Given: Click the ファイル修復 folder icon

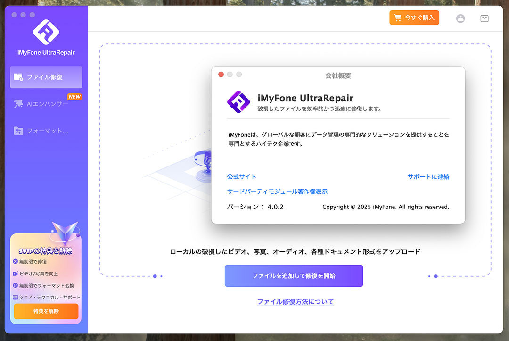Looking at the screenshot, I should tap(18, 77).
